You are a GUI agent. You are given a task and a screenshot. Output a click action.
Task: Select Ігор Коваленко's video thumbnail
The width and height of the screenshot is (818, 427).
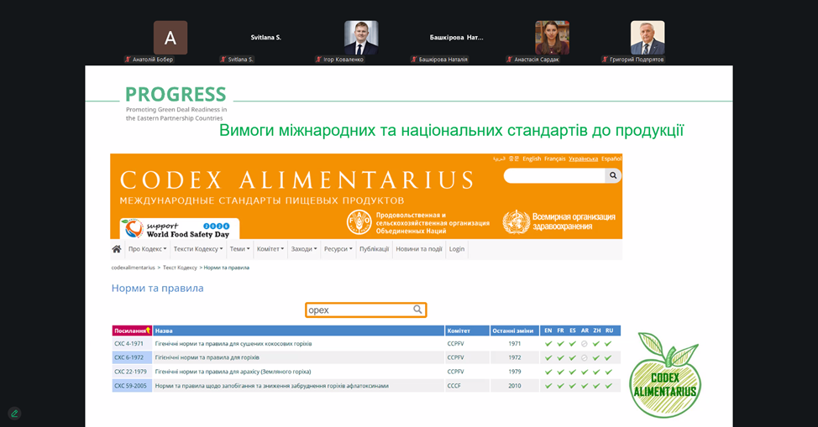pos(361,38)
